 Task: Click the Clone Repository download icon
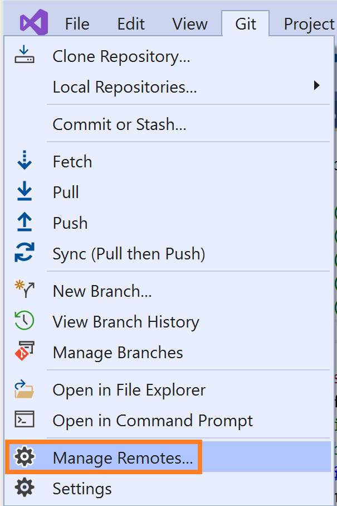coord(25,56)
